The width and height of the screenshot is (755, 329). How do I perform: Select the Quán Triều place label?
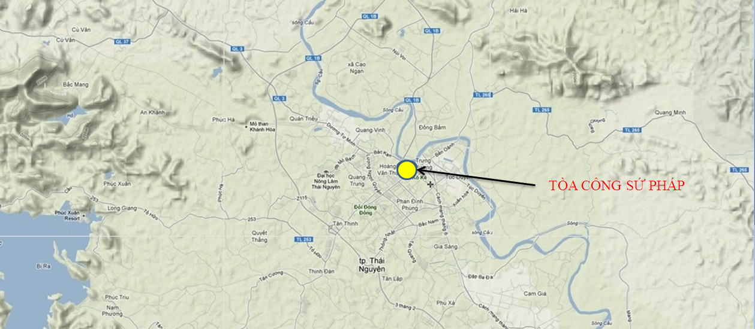click(302, 118)
